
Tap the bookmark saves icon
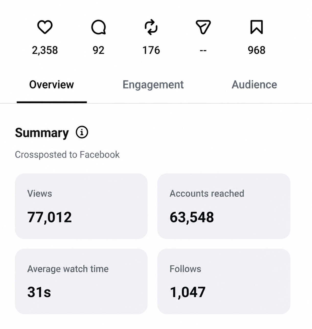pos(256,27)
